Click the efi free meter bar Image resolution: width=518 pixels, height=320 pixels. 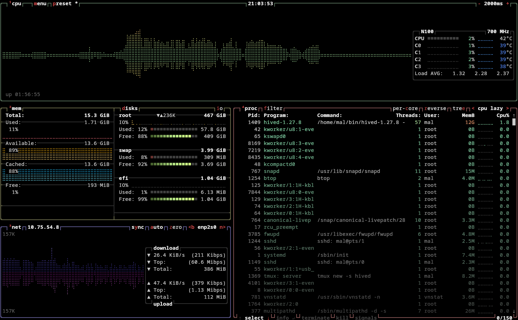coord(174,199)
